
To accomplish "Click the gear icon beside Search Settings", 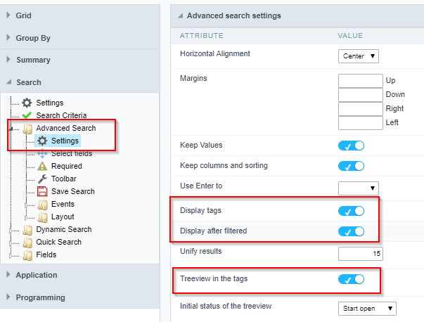I will coord(27,103).
